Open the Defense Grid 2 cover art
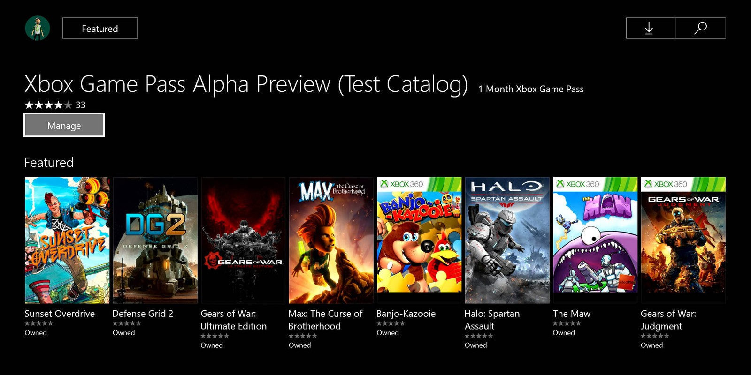This screenshot has height=375, width=751. coord(155,240)
